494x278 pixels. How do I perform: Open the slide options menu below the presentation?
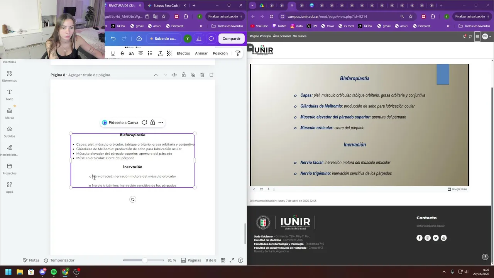tap(274, 189)
